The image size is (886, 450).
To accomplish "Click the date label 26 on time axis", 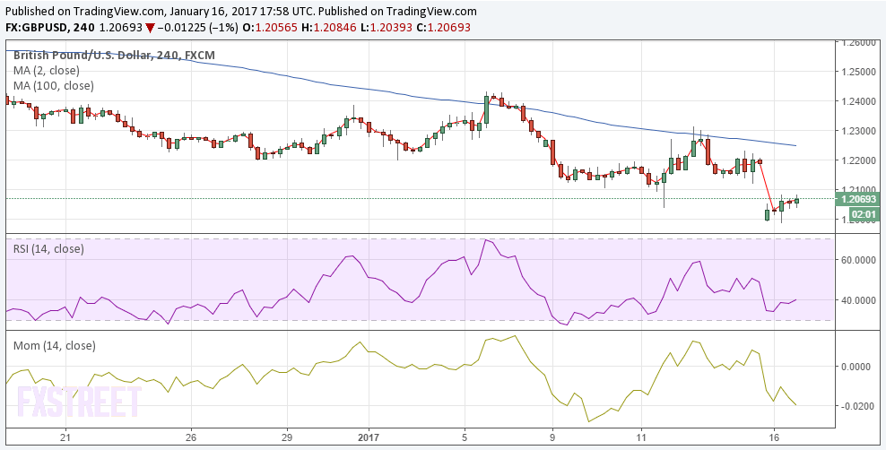I will point(191,437).
